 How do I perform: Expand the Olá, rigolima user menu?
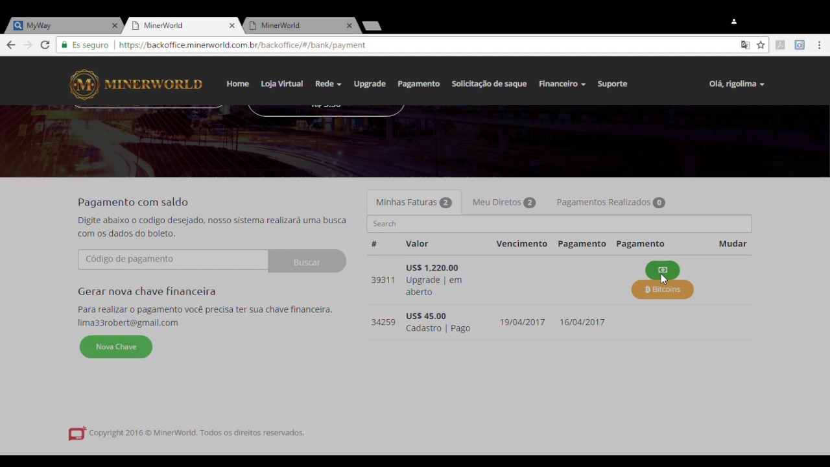[737, 84]
